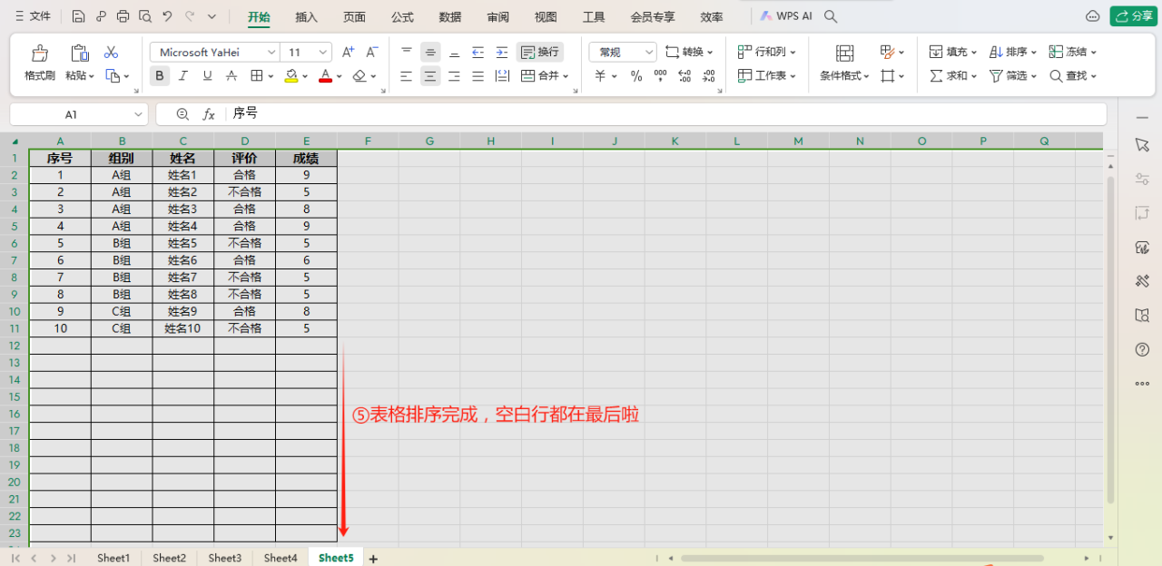
Task: Select the Format Painter (格式刷) tool
Action: pyautogui.click(x=40, y=63)
